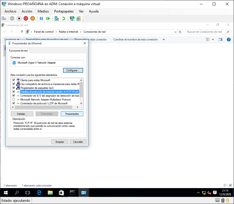The image size is (234, 204).
Task: Select the Funciones de red tab
Action: 18,51
